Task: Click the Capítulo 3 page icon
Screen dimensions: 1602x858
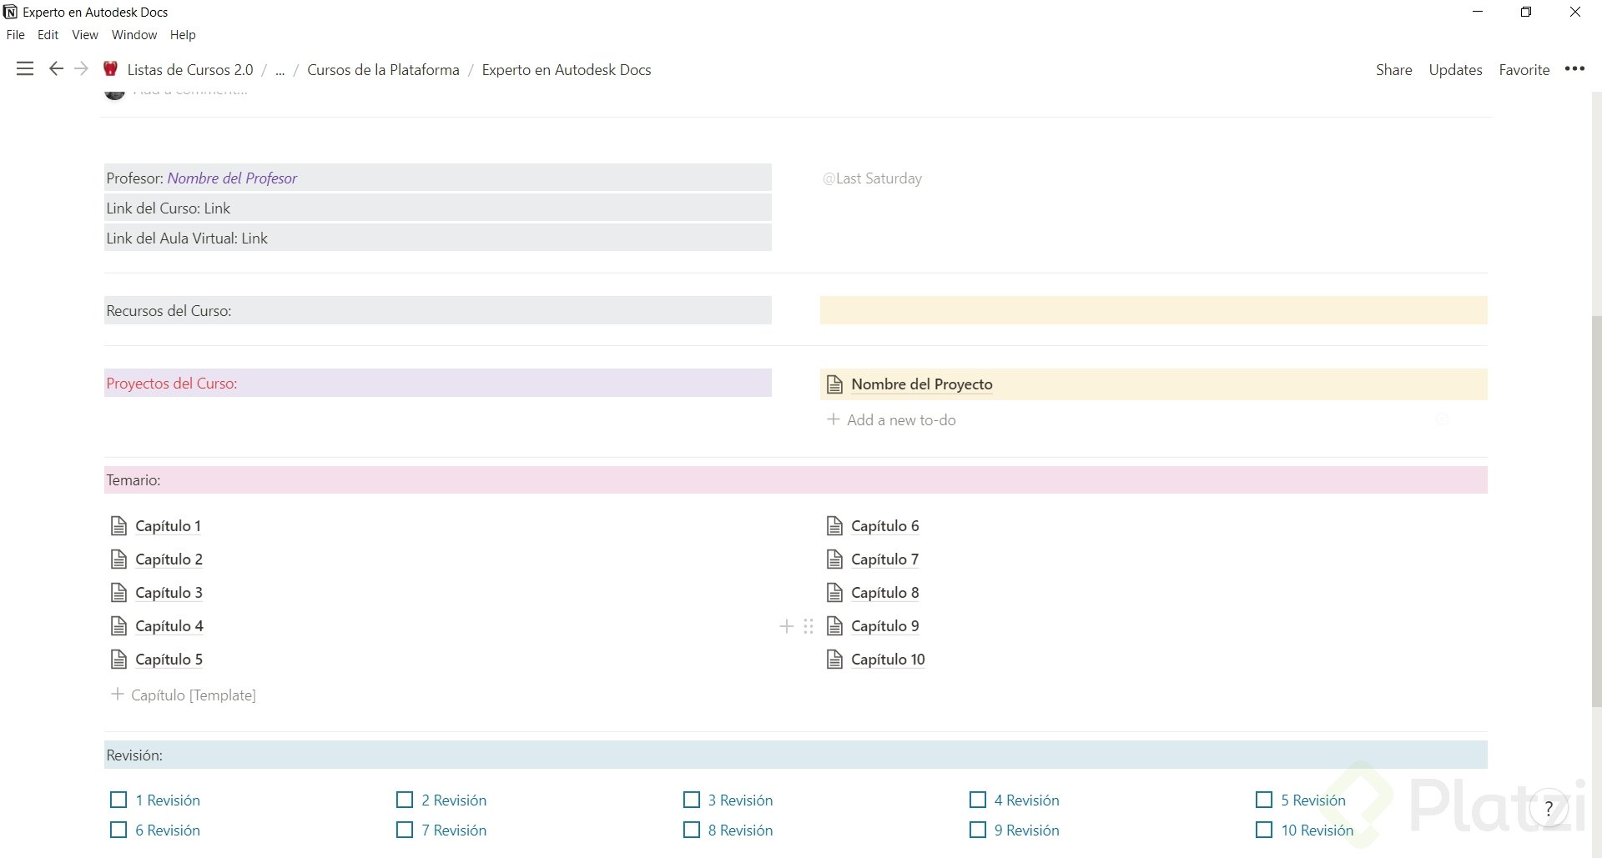Action: coord(118,593)
